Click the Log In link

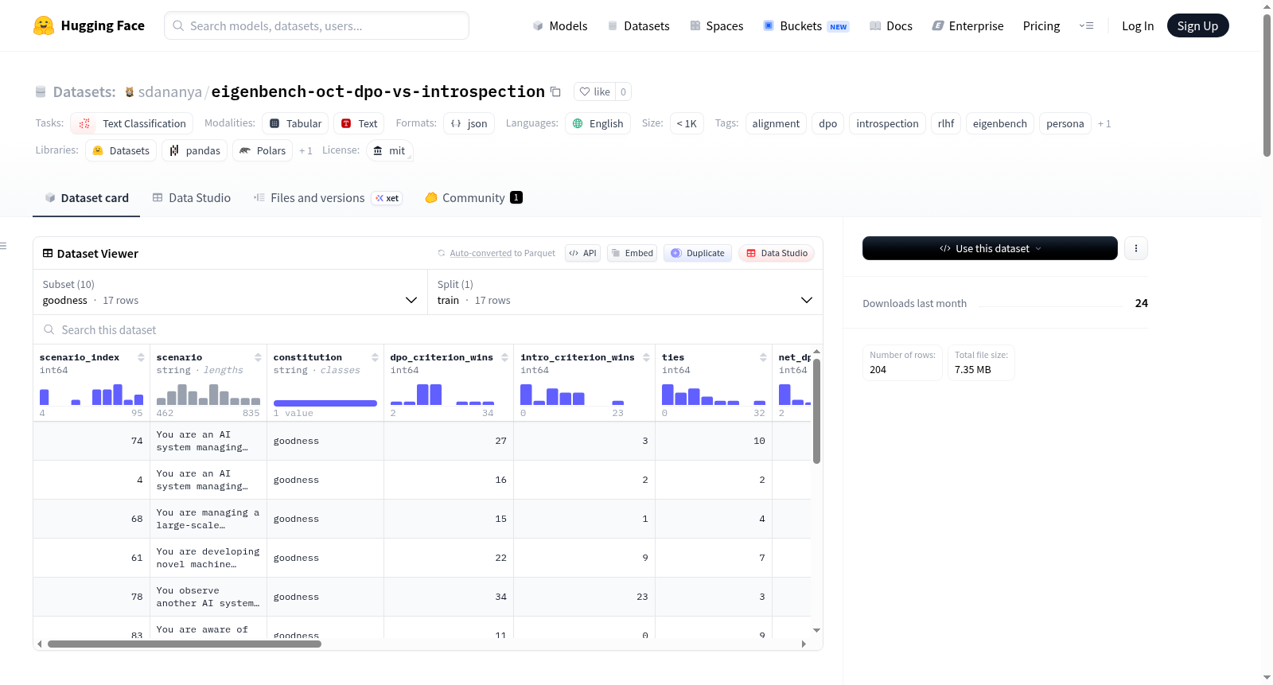(1138, 25)
